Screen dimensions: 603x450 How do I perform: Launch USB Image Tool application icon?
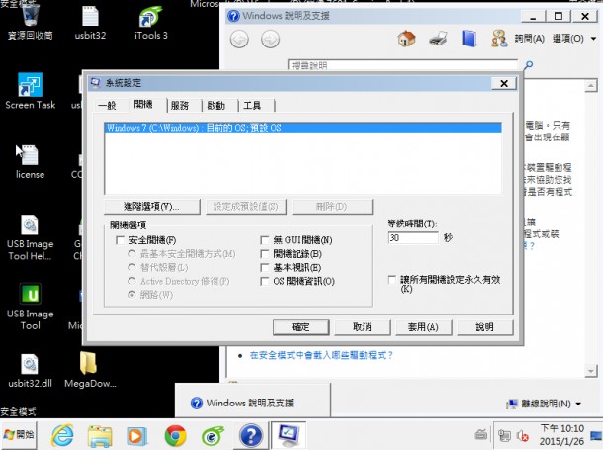30,307
